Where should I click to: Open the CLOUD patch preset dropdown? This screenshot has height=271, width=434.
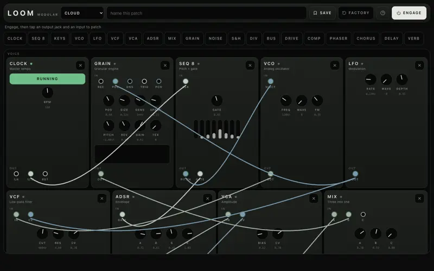click(x=82, y=13)
